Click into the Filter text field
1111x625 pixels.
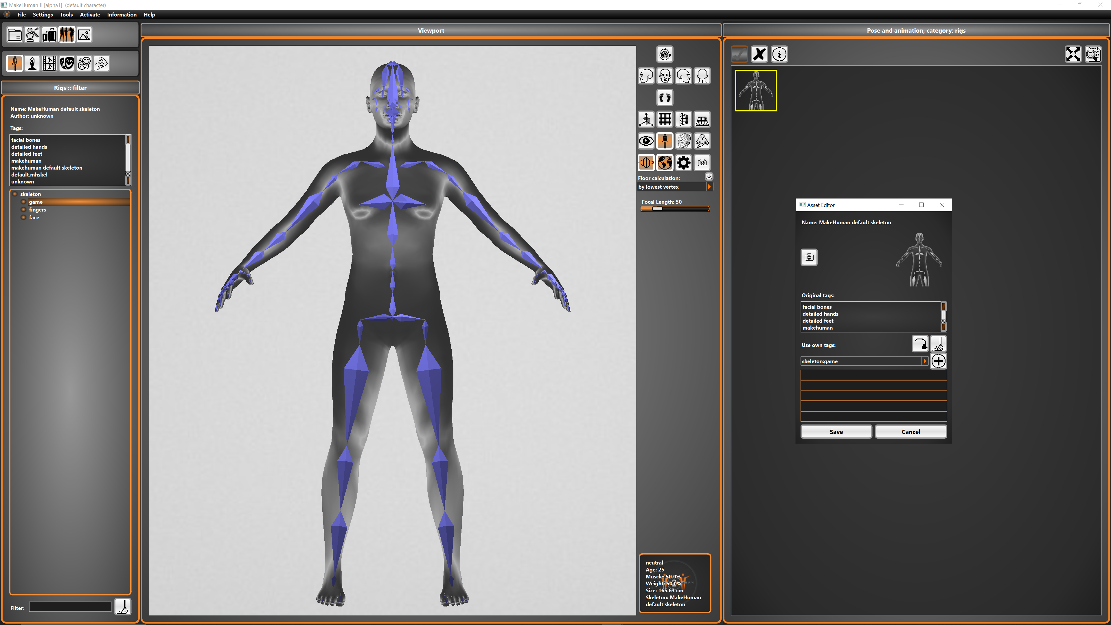70,607
